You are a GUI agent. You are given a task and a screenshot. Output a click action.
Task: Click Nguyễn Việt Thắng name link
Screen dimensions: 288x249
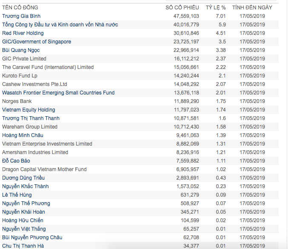[x=24, y=229]
